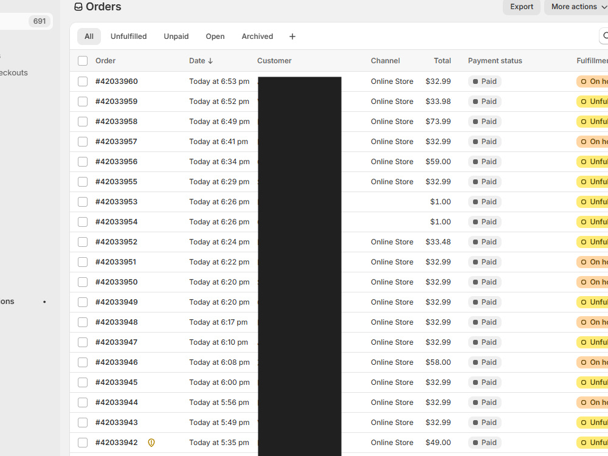Select checkbox for order #42033958
Screen dimensions: 608x456
click(83, 122)
